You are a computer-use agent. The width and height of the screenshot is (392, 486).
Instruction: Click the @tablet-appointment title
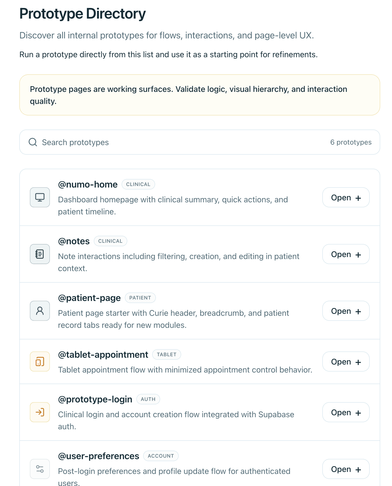tap(103, 355)
